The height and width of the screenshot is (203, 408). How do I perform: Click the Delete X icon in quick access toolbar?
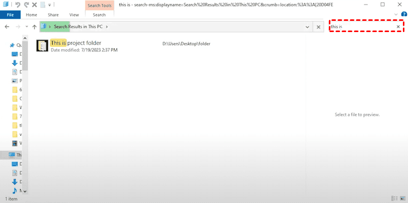[34, 5]
